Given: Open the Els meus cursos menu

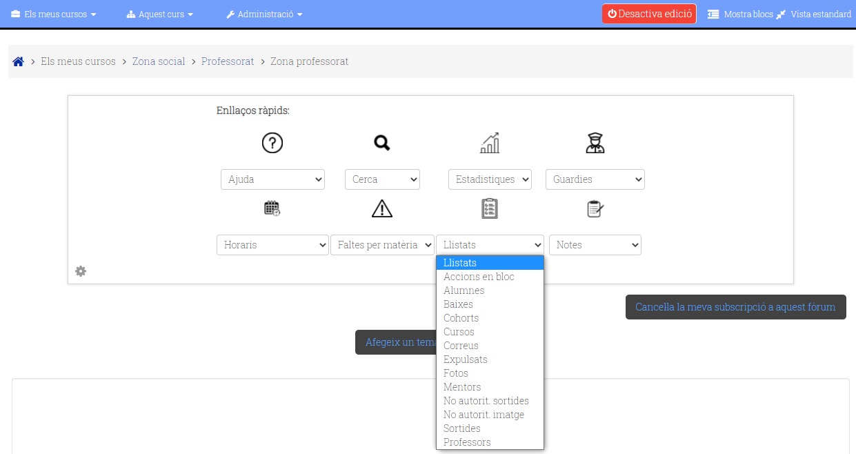Looking at the screenshot, I should [53, 14].
